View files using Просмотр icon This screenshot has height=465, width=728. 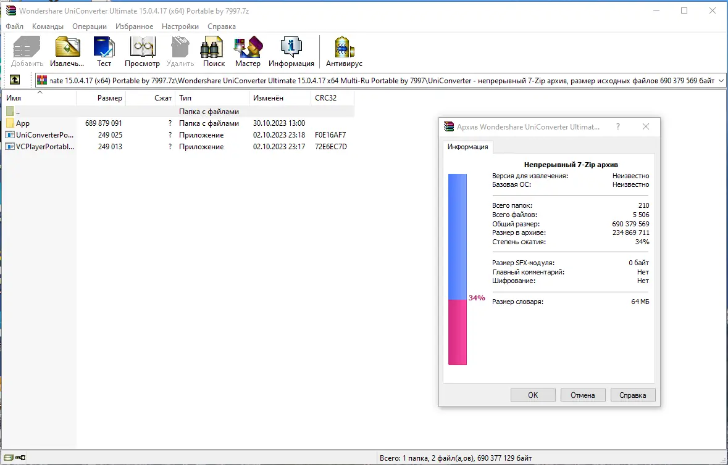coord(142,49)
